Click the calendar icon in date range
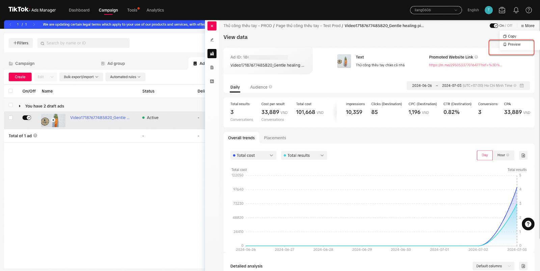540x271 pixels. (522, 86)
